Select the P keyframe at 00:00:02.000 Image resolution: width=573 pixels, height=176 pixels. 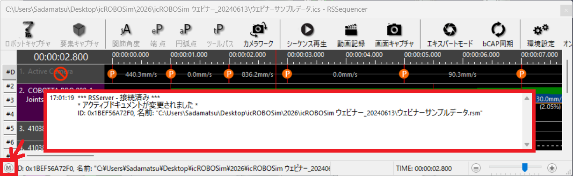pos(229,74)
